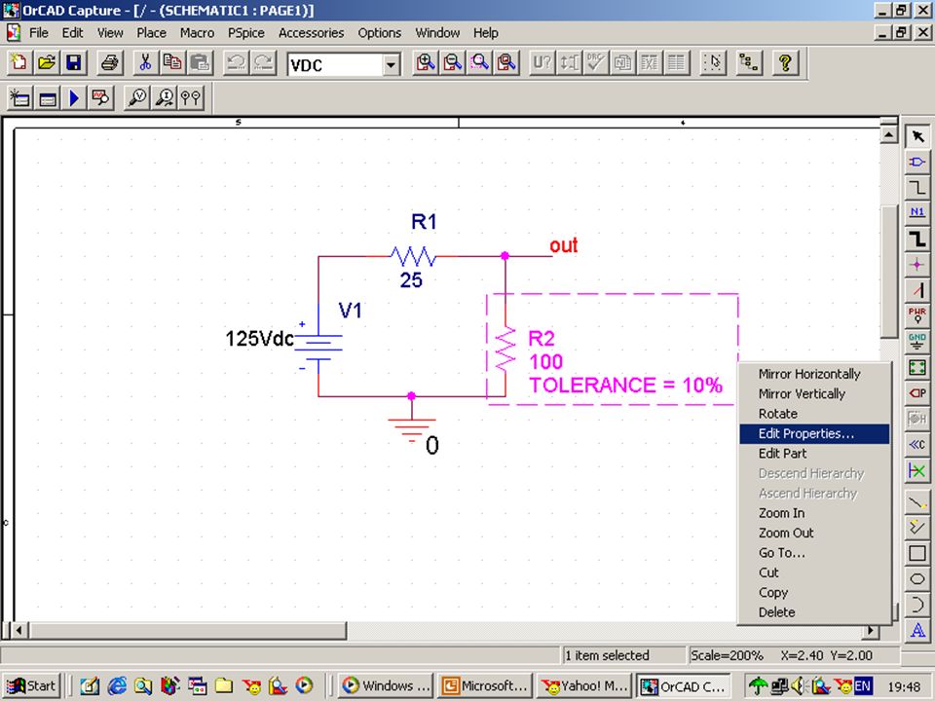Choose Edit Part from context menu

pyautogui.click(x=814, y=454)
